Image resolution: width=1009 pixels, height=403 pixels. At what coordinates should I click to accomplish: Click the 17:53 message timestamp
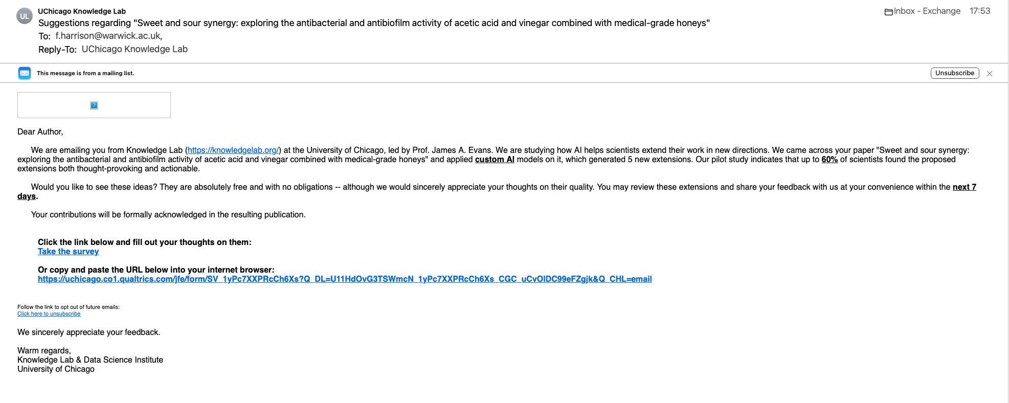980,11
